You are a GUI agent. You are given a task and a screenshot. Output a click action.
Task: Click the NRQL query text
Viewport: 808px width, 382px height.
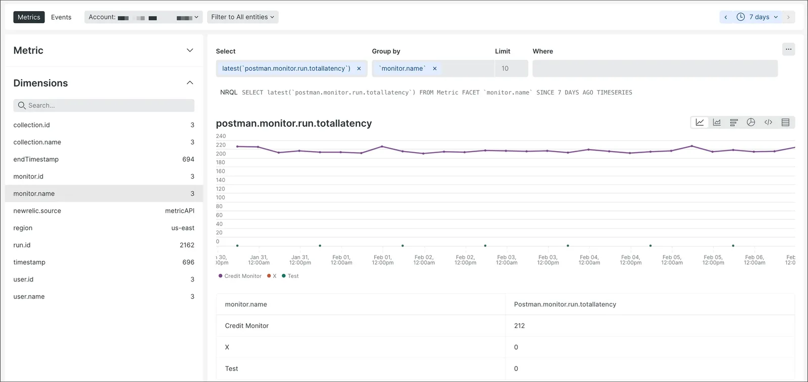click(437, 92)
